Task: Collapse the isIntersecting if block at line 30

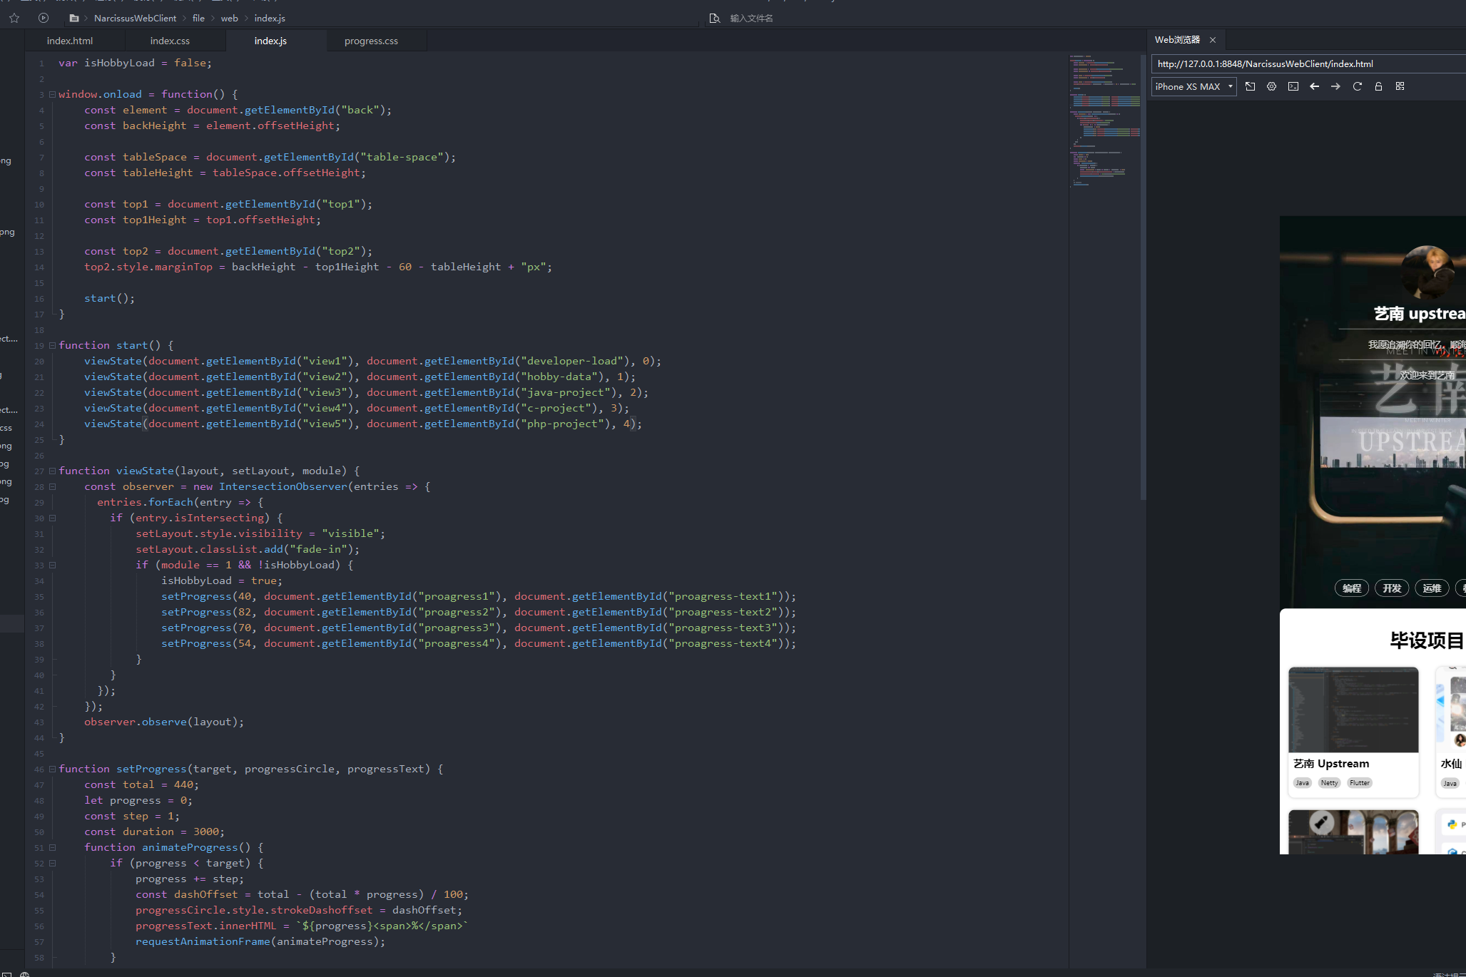Action: tap(52, 518)
